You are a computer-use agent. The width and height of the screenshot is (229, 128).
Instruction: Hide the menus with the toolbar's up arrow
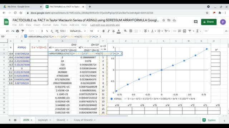pyautogui.click(x=226, y=31)
